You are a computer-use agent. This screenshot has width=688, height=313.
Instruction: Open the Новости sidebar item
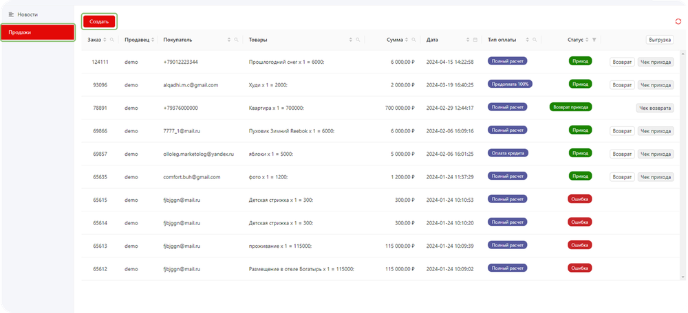pos(28,14)
